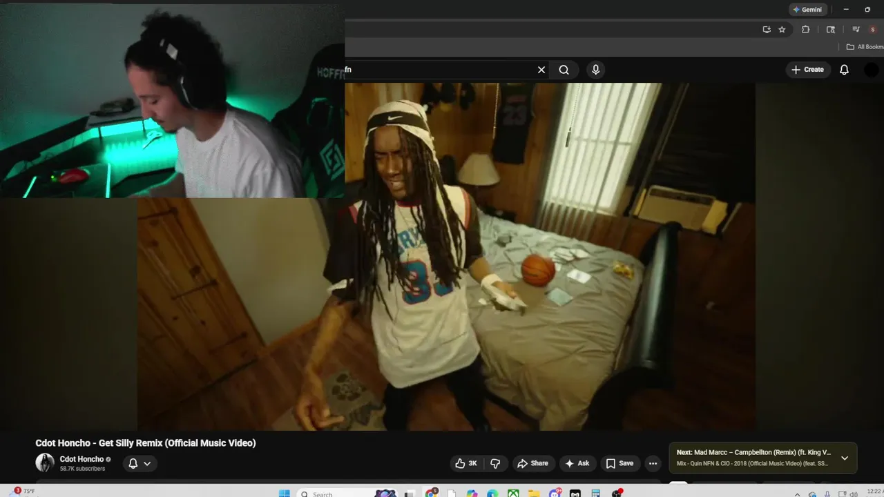Screen dimensions: 884x497
Task: Open YouTube account avatar menu
Action: (872, 70)
